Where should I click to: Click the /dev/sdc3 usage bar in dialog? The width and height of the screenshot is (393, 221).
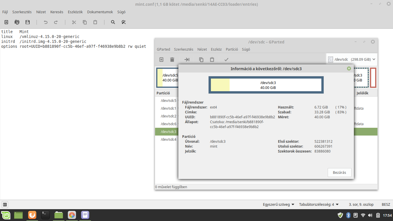266,85
